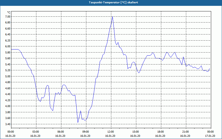Click the 16.01.20 date beneath 18:00

click(x=160, y=136)
